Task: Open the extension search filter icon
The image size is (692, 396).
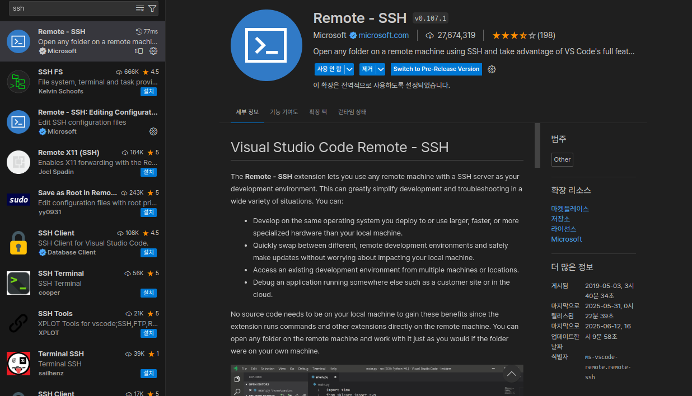Action: (x=152, y=8)
